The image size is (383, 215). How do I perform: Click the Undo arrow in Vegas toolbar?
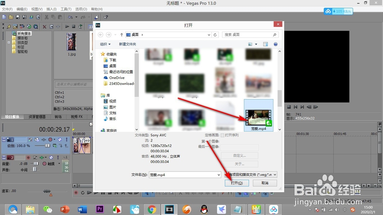(70, 17)
